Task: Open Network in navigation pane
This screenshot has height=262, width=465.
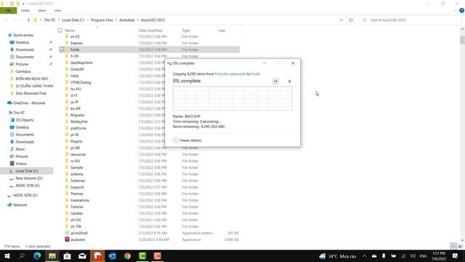Action: [x=20, y=205]
